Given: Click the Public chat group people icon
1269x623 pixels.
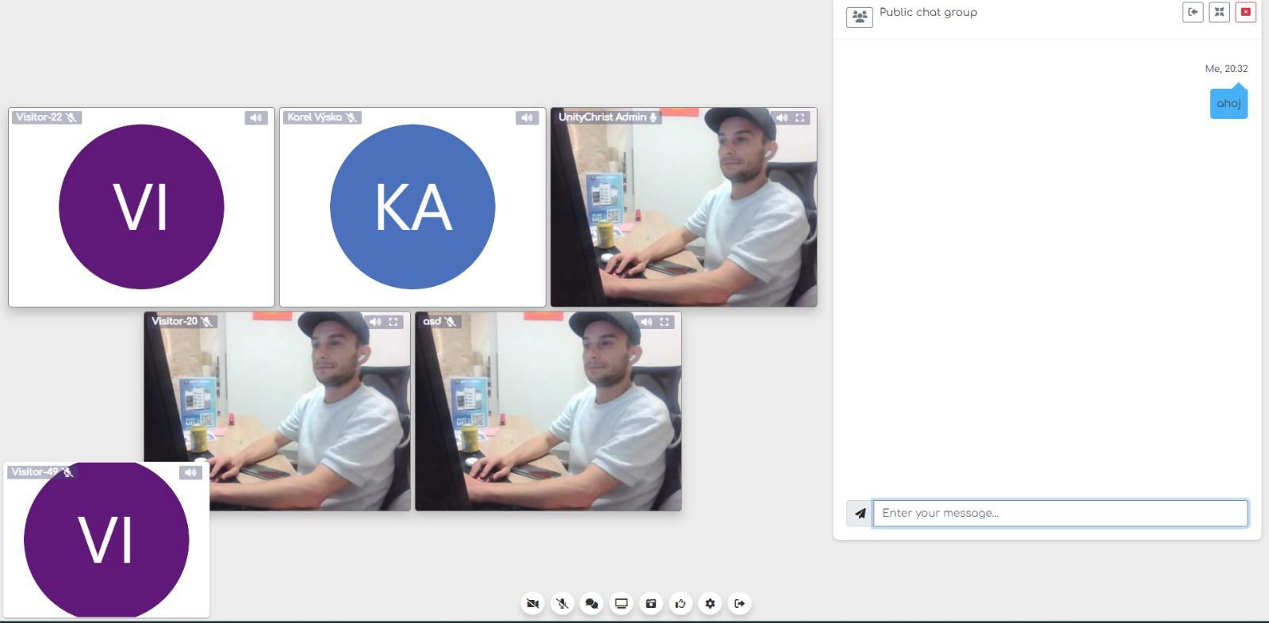Looking at the screenshot, I should (x=859, y=16).
